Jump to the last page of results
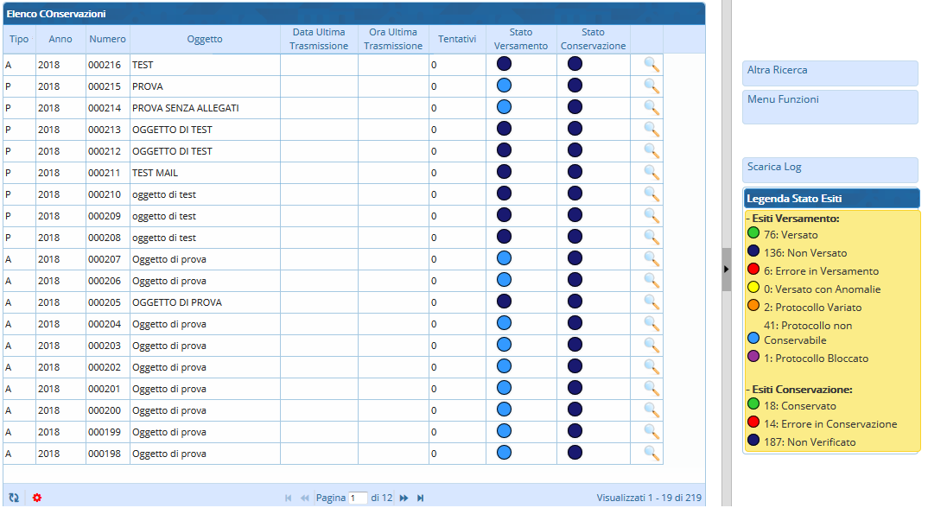 tap(421, 498)
